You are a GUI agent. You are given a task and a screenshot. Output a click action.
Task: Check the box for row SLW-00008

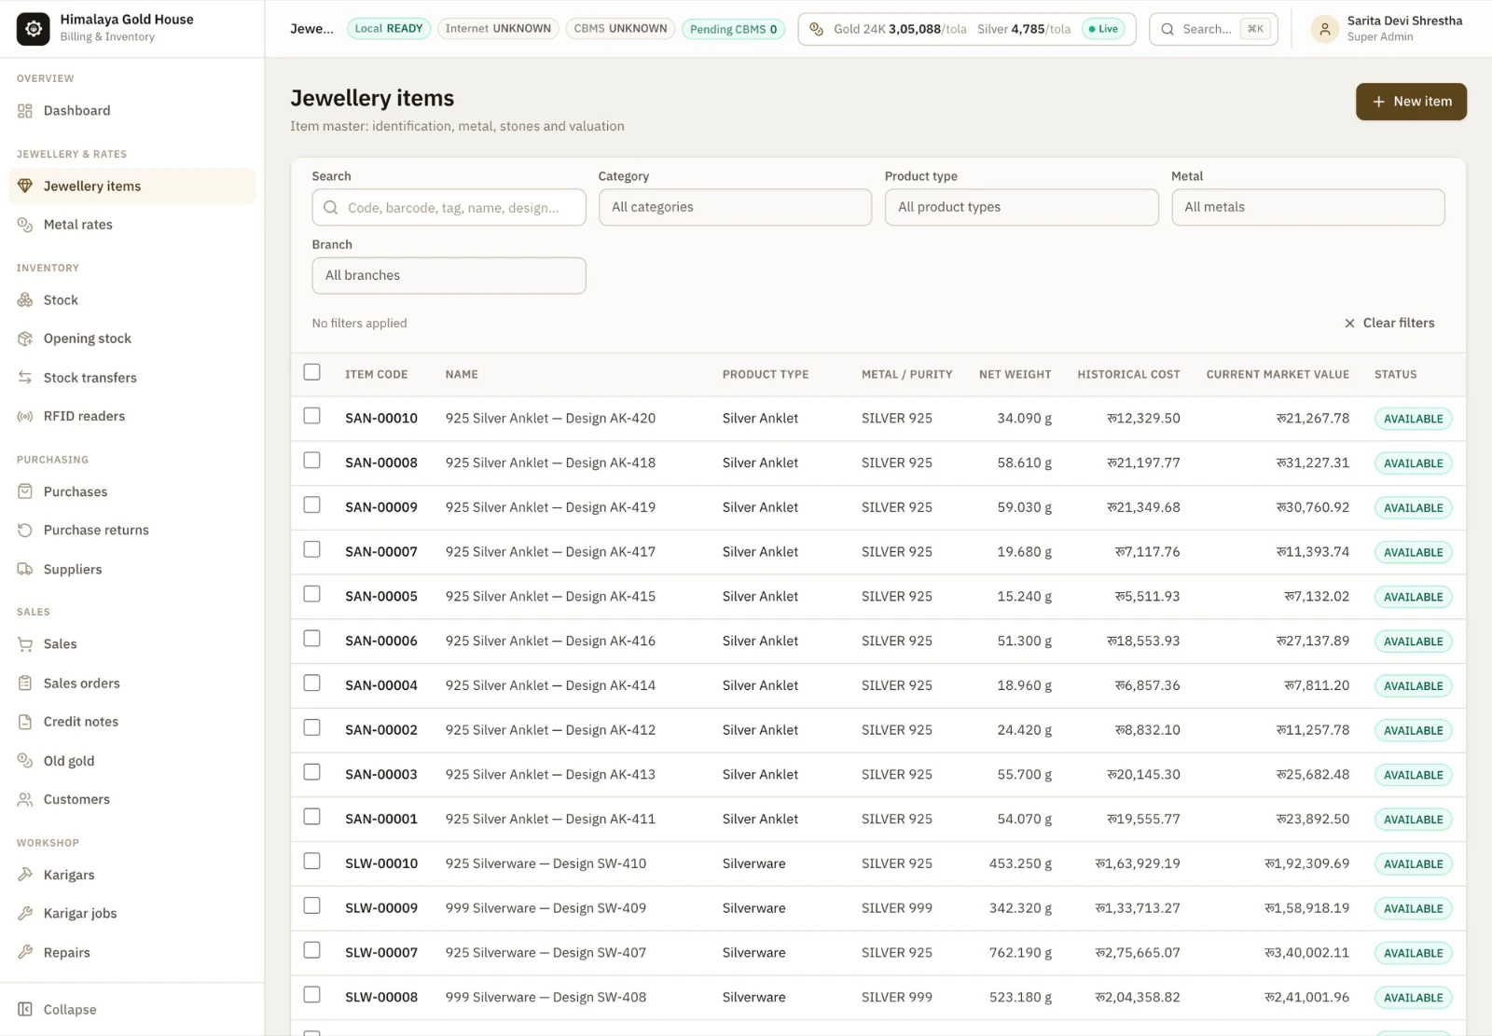coord(312,994)
